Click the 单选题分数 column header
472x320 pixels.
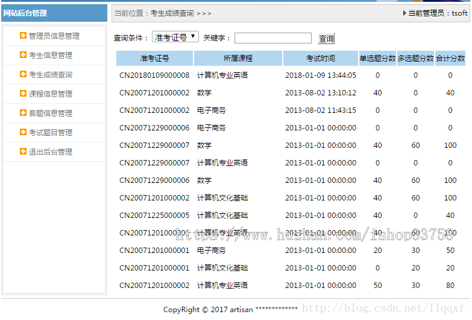pyautogui.click(x=377, y=58)
